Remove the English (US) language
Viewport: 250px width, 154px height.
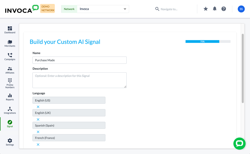38,107
